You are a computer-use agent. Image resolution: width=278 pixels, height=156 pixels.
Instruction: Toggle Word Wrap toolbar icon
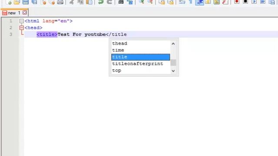click(x=182, y=2)
